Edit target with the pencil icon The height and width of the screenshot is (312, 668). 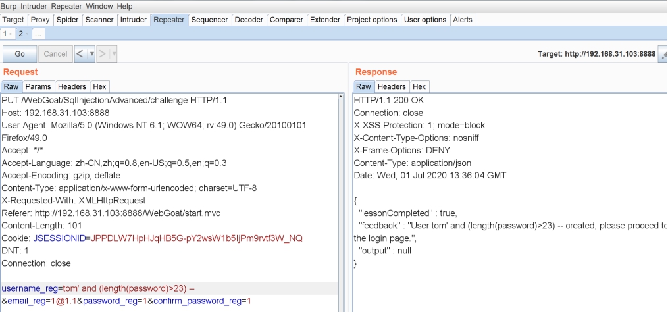(664, 54)
